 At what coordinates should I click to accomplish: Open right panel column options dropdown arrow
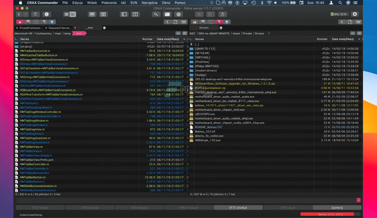[x=359, y=39]
